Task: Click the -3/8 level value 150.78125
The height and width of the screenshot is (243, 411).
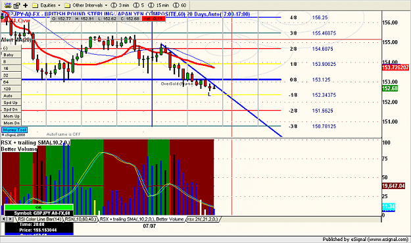Action: (324, 126)
